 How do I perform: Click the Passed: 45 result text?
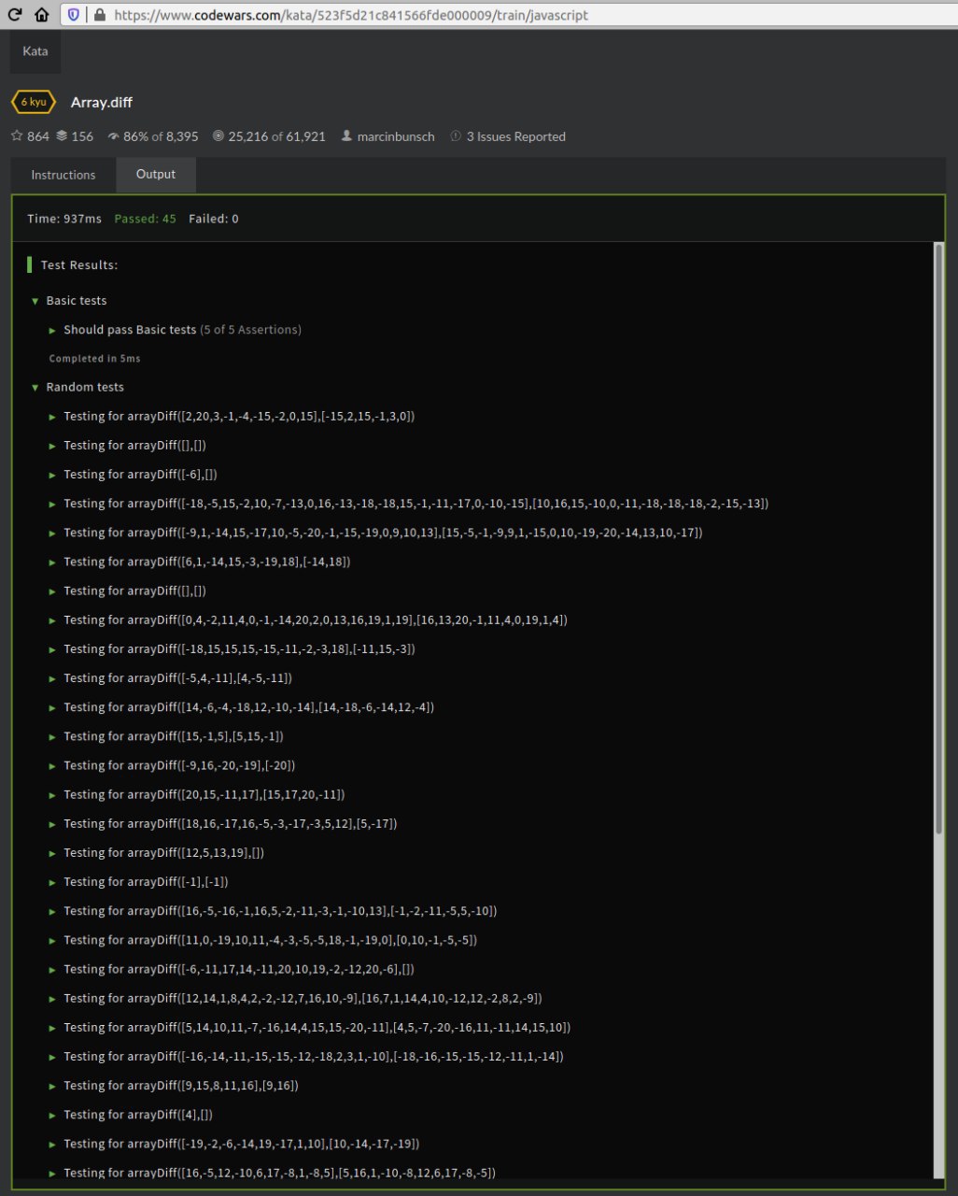tap(145, 219)
